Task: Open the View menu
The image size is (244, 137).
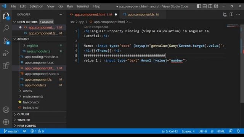Action: [51, 6]
